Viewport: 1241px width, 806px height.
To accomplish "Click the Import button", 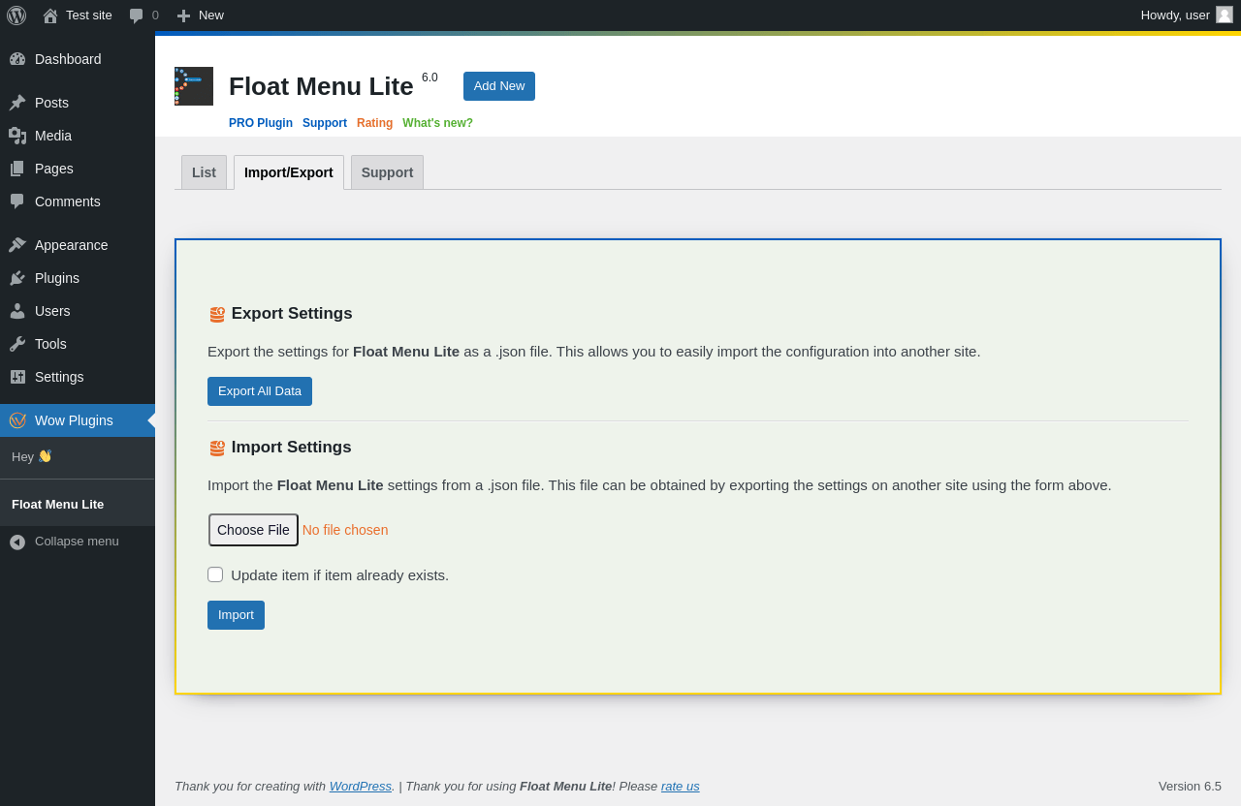I will tap(236, 615).
